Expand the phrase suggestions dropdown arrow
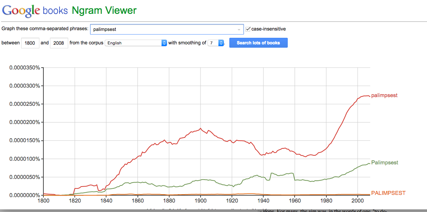 (x=239, y=29)
